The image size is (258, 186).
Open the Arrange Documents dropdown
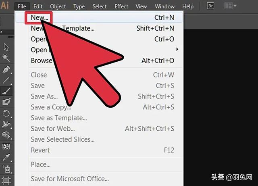231,6
